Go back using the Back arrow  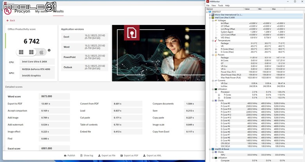click(11, 20)
